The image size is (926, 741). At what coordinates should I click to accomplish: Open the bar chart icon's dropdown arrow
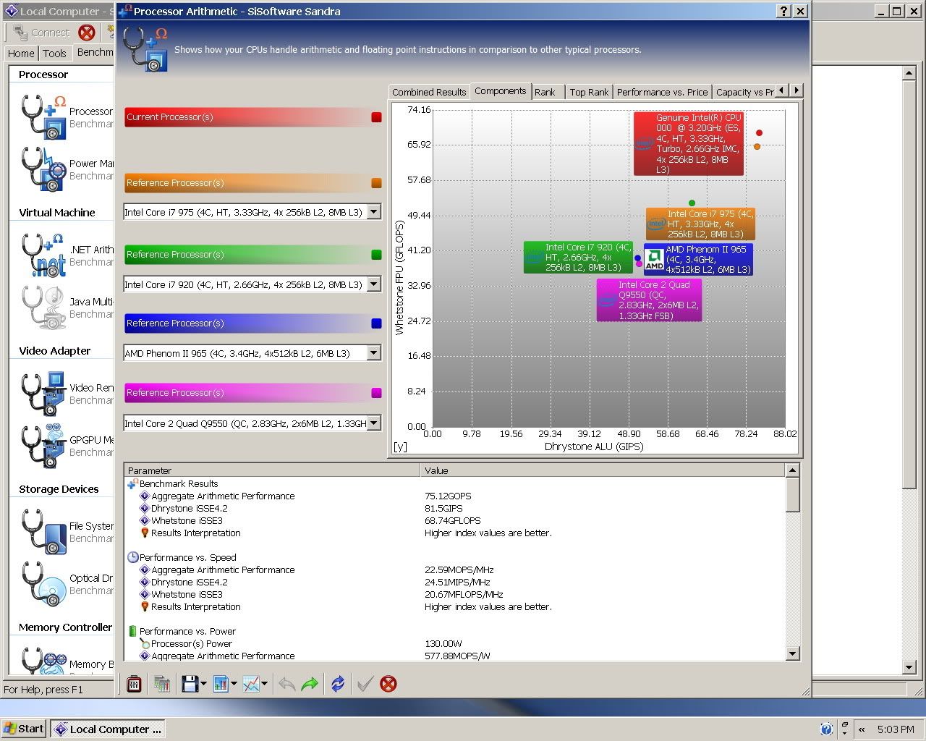click(234, 684)
